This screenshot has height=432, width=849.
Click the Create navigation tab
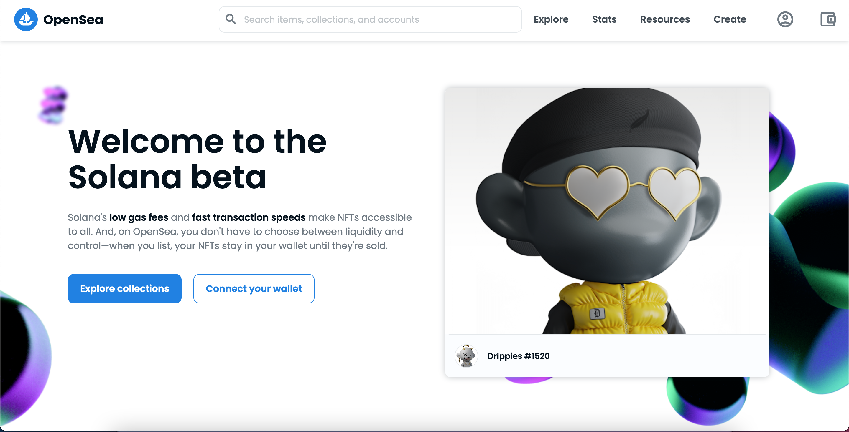coord(729,20)
